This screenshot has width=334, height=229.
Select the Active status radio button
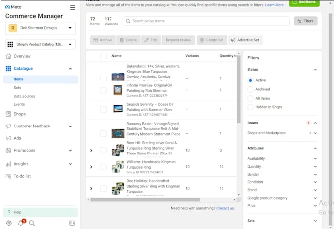coord(250,80)
